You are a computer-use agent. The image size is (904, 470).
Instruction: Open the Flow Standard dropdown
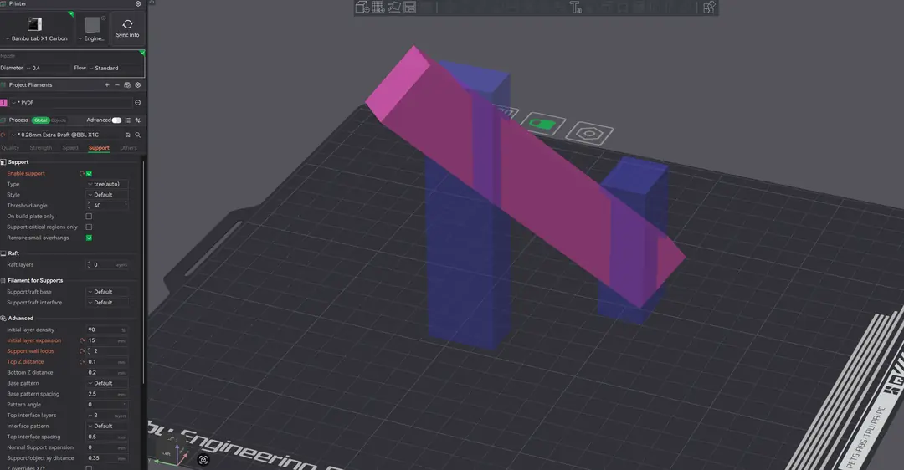114,68
